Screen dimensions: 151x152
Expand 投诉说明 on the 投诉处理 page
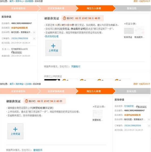34,32
